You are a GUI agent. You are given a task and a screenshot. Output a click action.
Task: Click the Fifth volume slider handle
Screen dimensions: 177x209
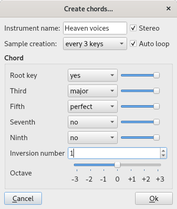coord(156,107)
